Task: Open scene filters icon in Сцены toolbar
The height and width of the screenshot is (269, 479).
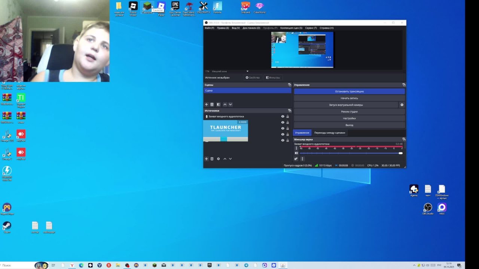Action: pyautogui.click(x=219, y=105)
